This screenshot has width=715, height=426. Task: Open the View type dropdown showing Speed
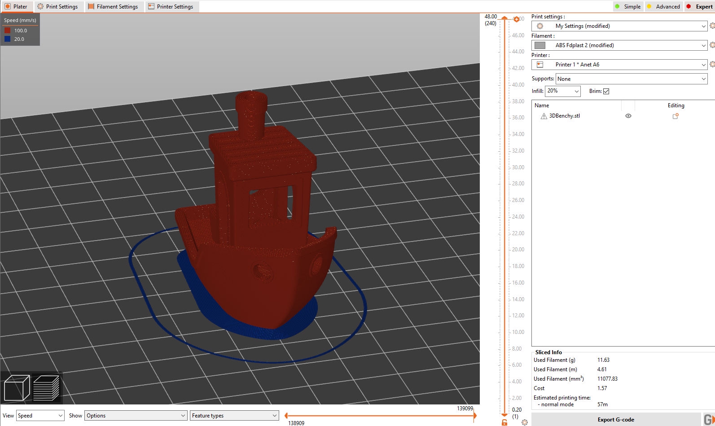point(40,416)
